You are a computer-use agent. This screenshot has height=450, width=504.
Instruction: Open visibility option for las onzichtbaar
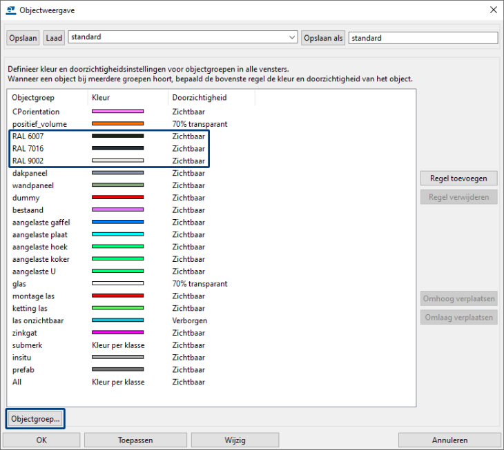click(188, 321)
